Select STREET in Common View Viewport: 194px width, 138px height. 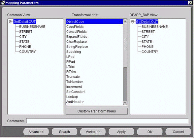(x=26, y=32)
